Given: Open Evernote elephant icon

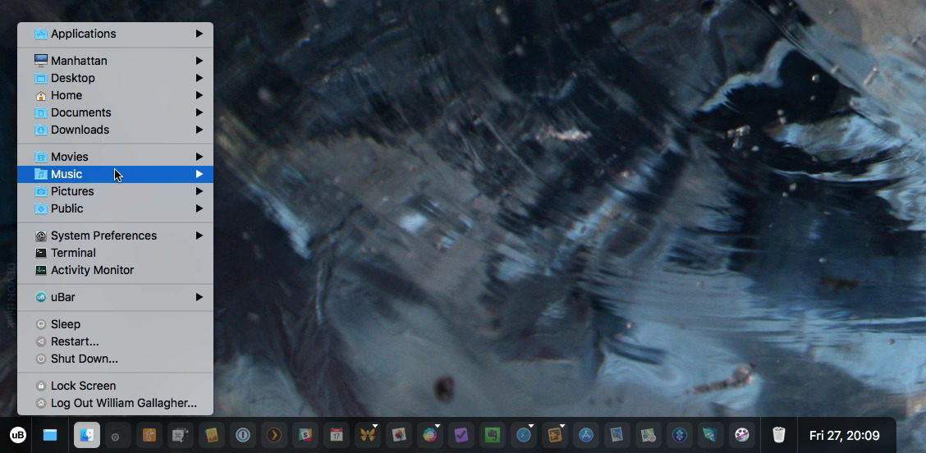Looking at the screenshot, I should pos(493,435).
